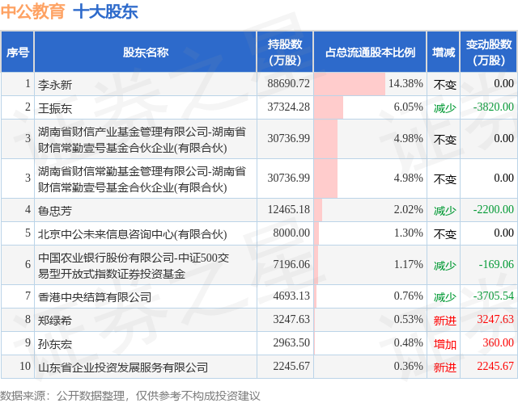The width and height of the screenshot is (518, 403).
Task: Select the 增减 column header
Action: coord(444,52)
